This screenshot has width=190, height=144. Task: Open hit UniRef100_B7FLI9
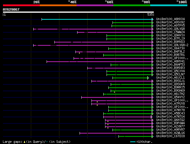click(x=170, y=39)
